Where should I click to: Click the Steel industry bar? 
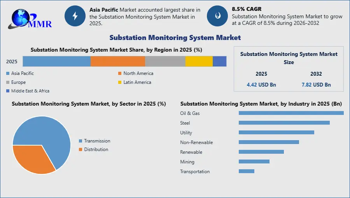tap(284, 123)
